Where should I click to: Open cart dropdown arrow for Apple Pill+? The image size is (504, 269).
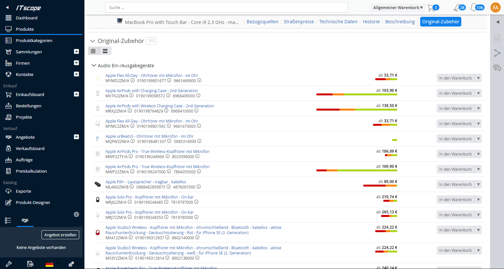tap(478, 184)
